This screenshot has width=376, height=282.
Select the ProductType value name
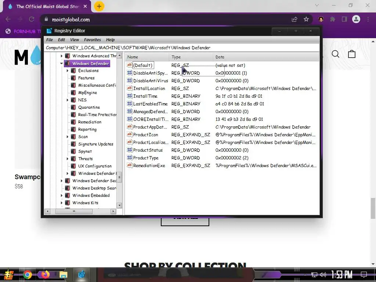point(146,158)
